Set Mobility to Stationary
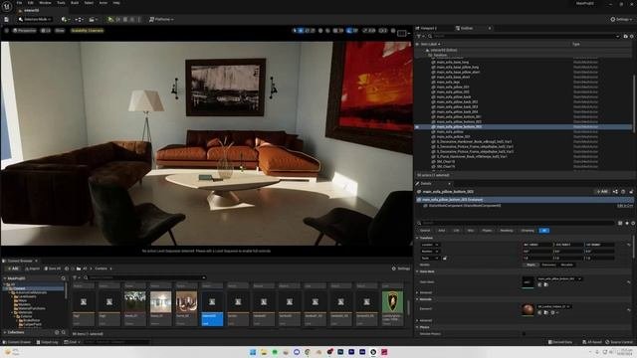637x358 pixels. (548, 265)
